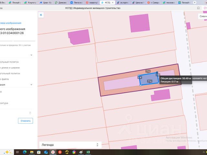Select the cadastral number ending 0340001:26
The width and height of the screenshot is (207, 155).
[12, 33]
